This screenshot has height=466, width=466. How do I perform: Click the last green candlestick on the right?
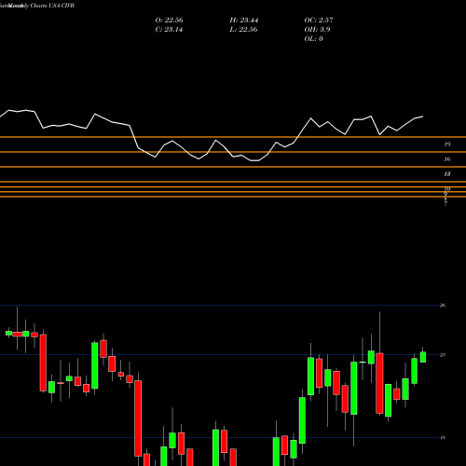pos(423,357)
